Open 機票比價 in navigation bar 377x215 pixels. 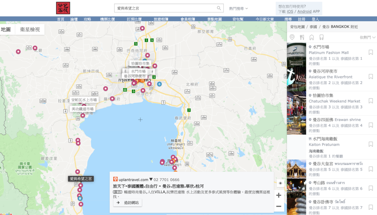pos(108,19)
